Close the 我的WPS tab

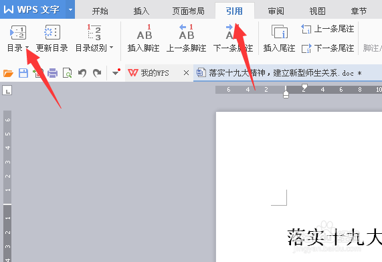tap(186, 72)
